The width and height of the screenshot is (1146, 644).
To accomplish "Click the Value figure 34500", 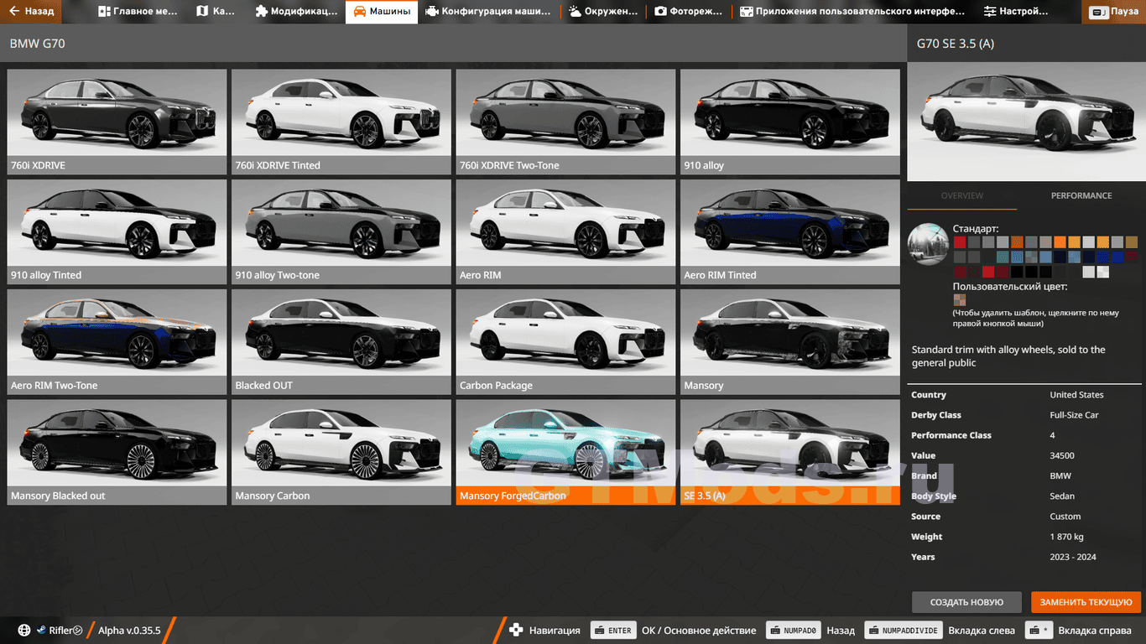I will [x=1062, y=455].
